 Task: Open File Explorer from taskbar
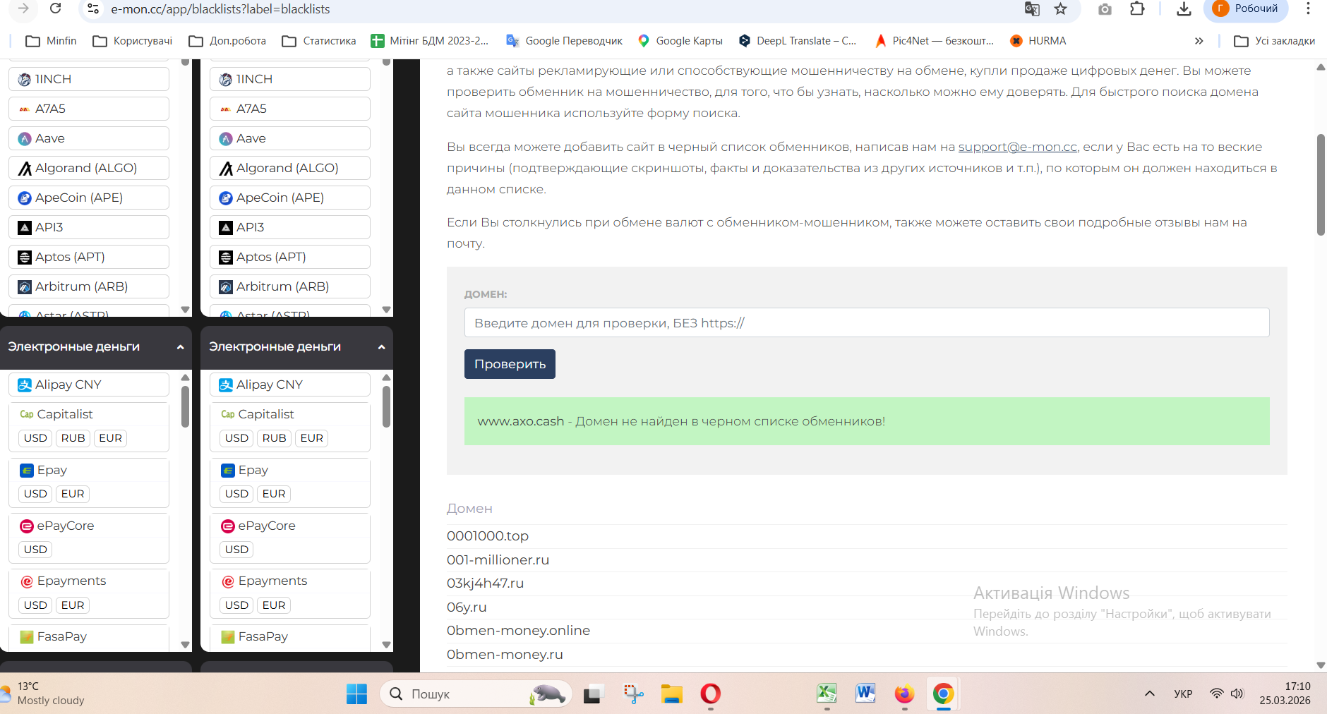click(671, 694)
